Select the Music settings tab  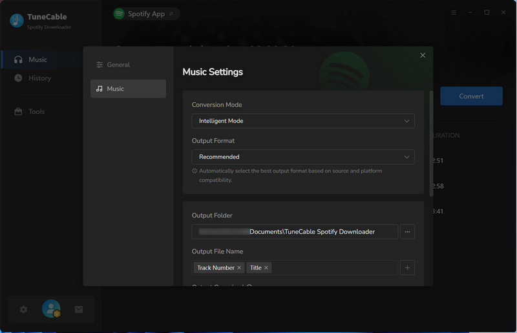(x=128, y=89)
